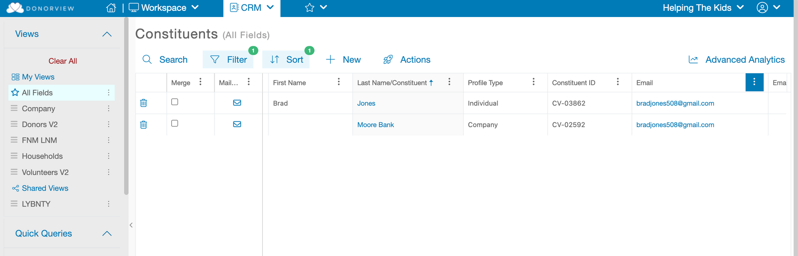Open the Filter panel
This screenshot has width=798, height=256.
pyautogui.click(x=228, y=60)
